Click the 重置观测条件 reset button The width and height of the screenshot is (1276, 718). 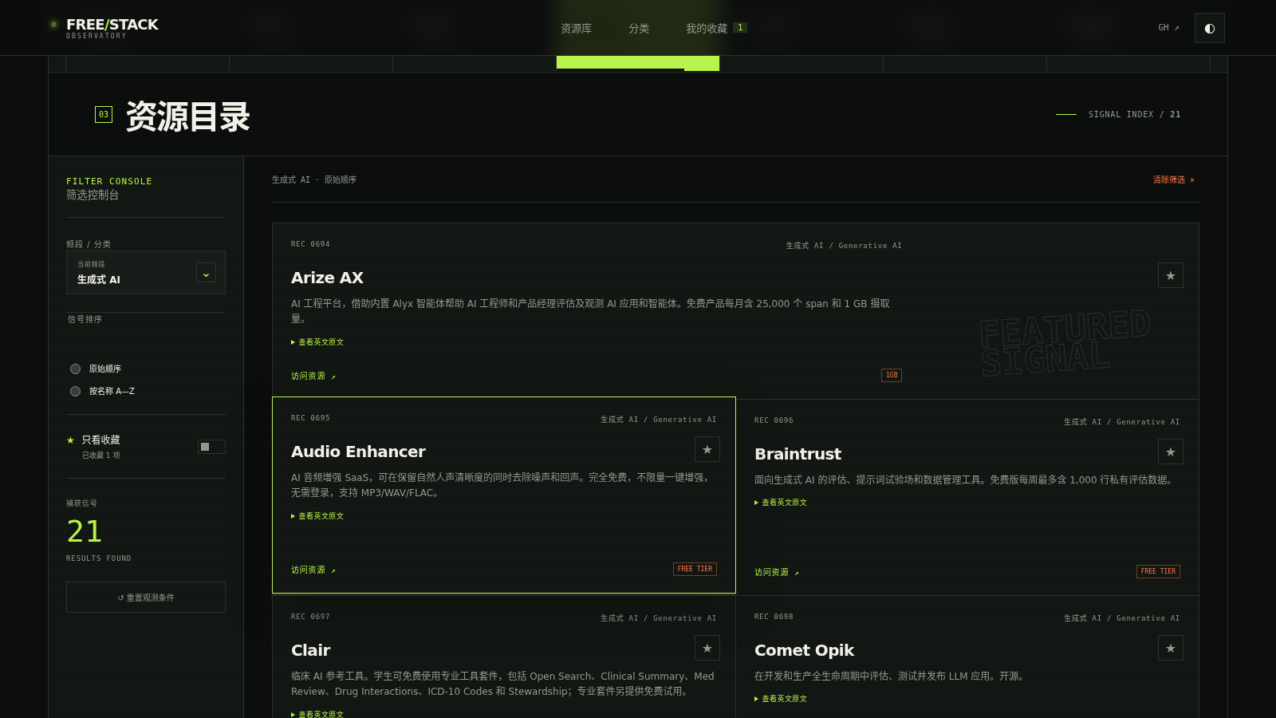coord(146,598)
